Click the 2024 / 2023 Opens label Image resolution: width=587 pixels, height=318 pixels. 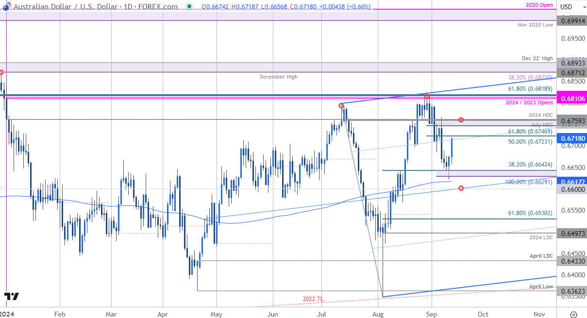point(529,103)
